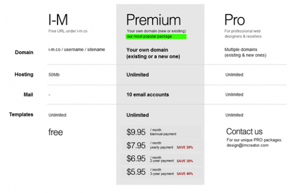Screen dimensions: 288x193
Task: Open the Contact us link
Action: point(244,131)
